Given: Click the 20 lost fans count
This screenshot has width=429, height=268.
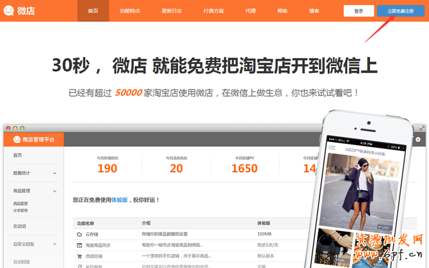Looking at the screenshot, I should [x=176, y=168].
